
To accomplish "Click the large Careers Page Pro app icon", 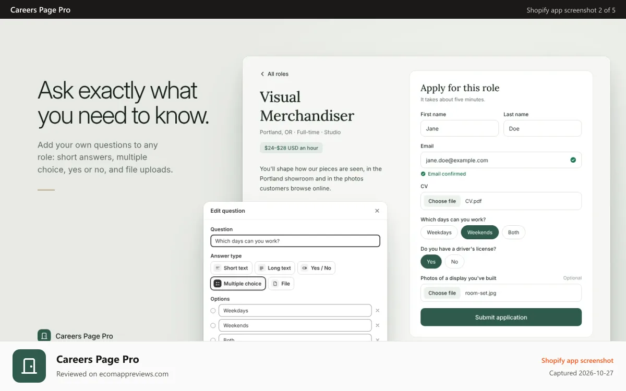I will click(x=29, y=366).
